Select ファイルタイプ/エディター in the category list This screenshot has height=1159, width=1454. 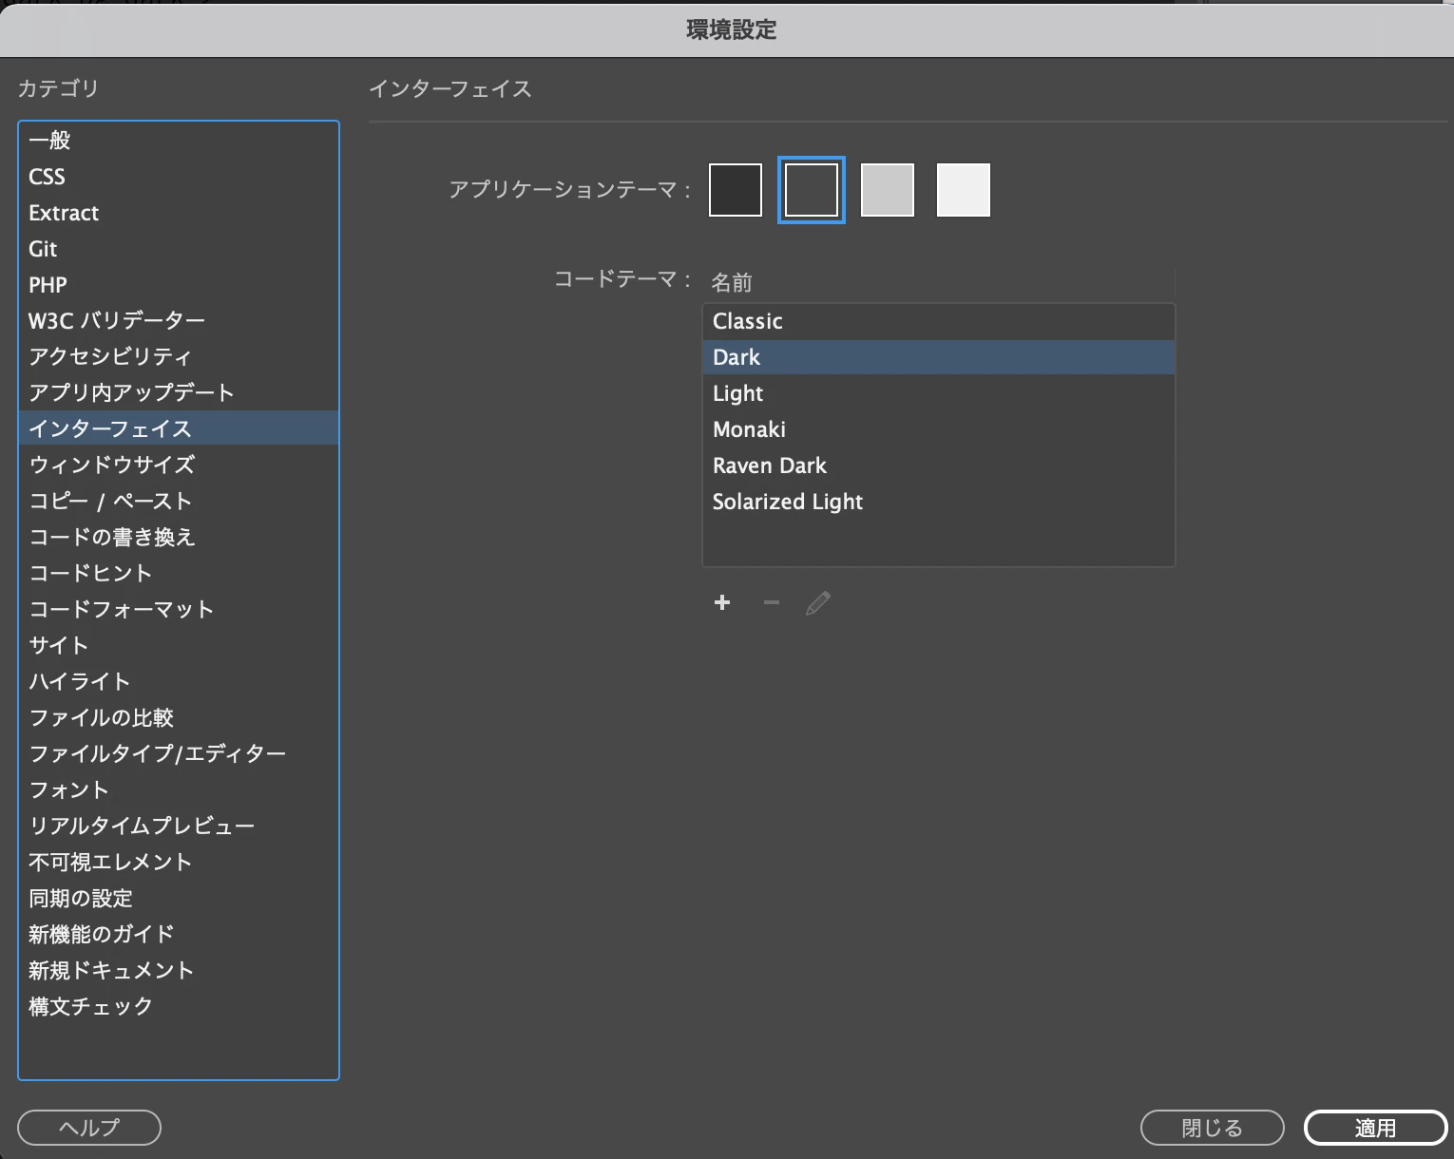pyautogui.click(x=179, y=753)
